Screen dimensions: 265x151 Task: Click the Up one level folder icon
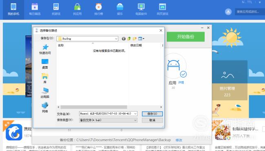129,39
